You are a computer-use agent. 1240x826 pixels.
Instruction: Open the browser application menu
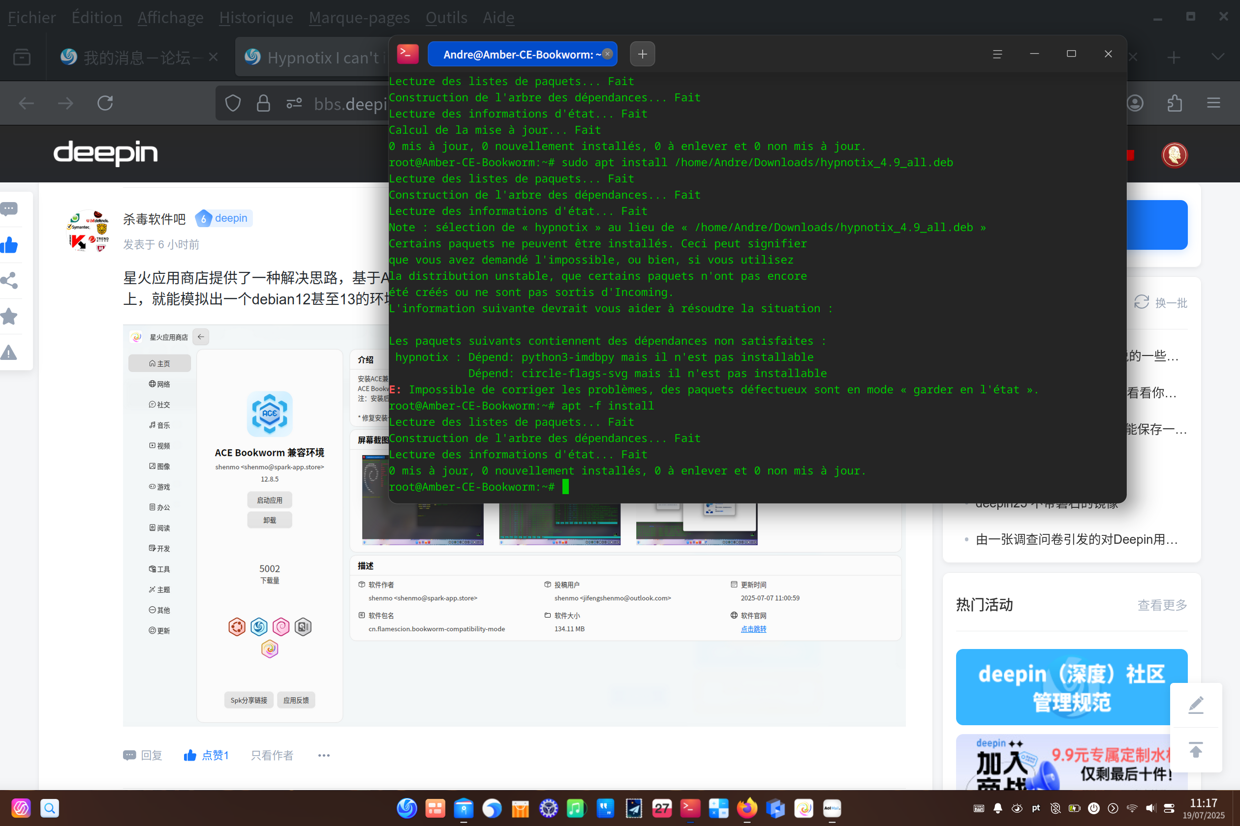(x=1213, y=103)
